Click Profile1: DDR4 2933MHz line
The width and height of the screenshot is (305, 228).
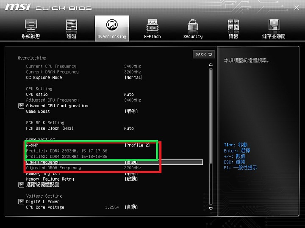[67, 151]
